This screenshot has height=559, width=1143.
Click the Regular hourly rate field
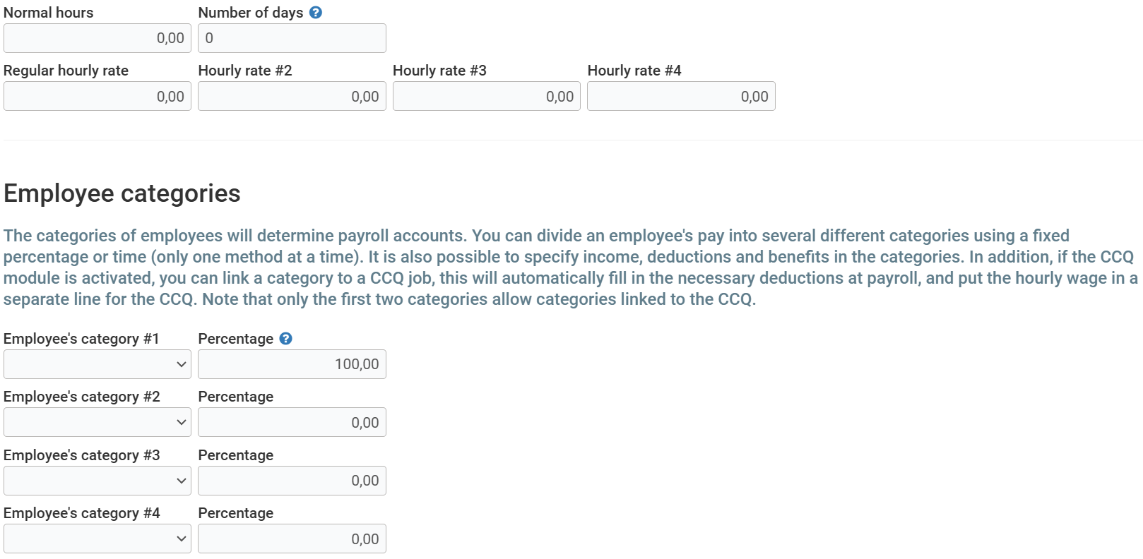(x=97, y=97)
